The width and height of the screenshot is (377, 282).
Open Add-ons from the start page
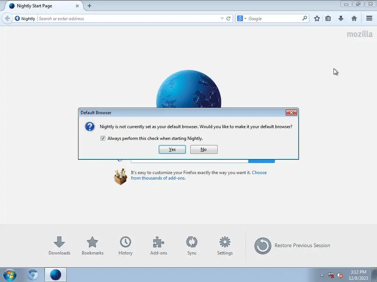tap(158, 246)
